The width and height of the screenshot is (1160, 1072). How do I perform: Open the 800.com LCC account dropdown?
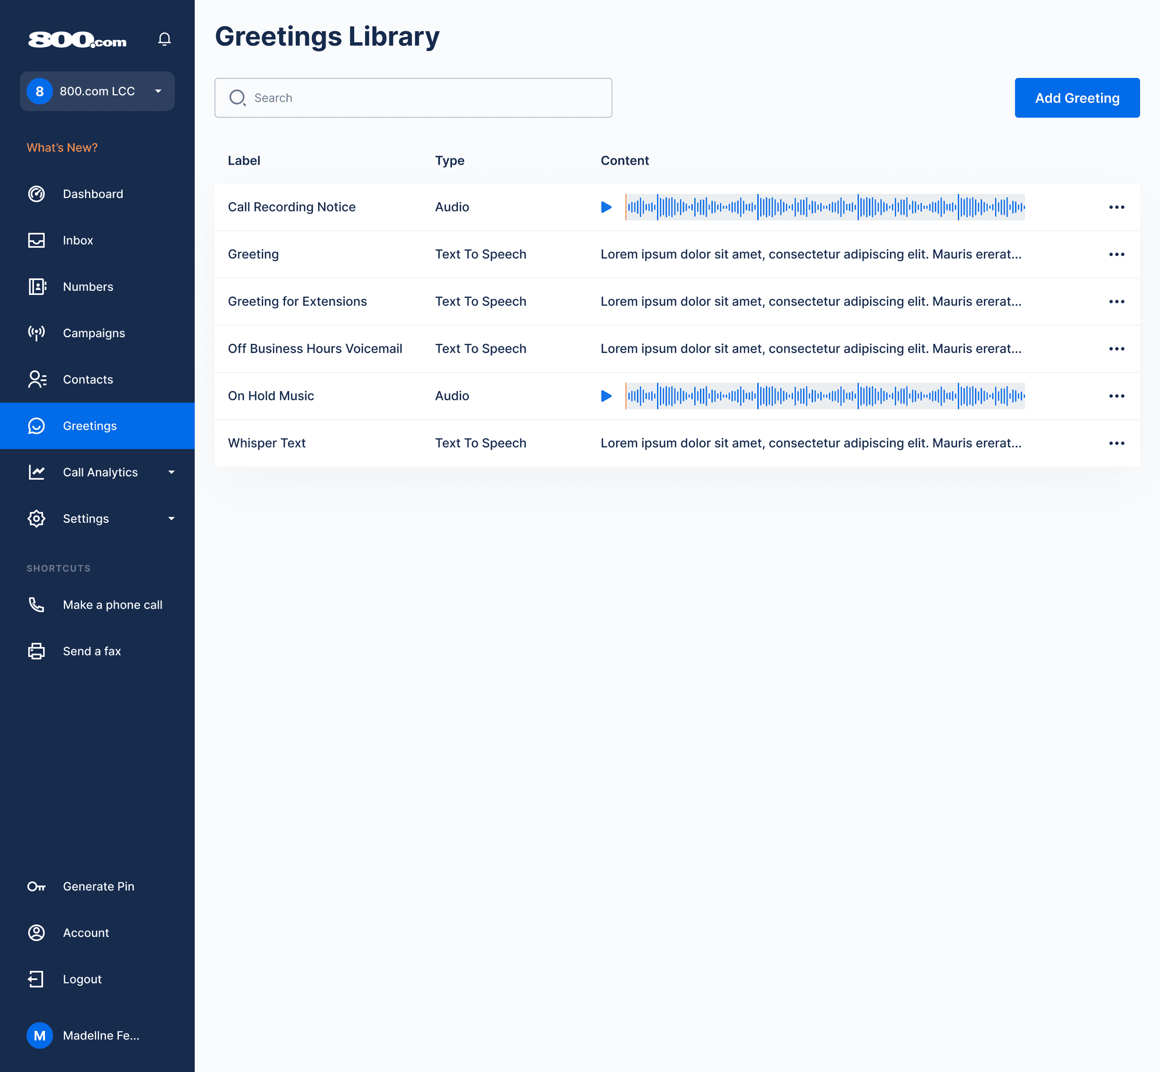pos(97,91)
